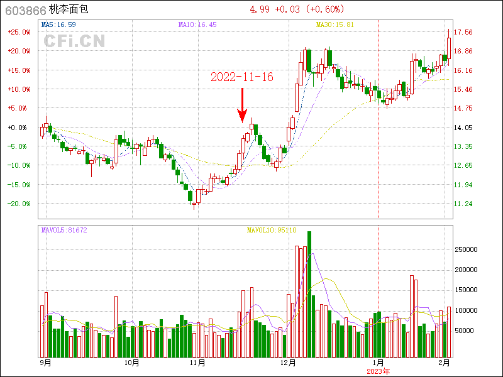Image resolution: width=503 pixels, height=377 pixels.
Task: Select the MA5:16.59 indicator label
Action: (58, 25)
